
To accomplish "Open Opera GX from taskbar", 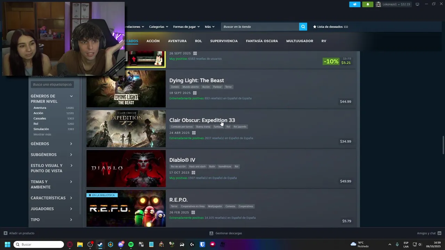I will click(x=70, y=244).
